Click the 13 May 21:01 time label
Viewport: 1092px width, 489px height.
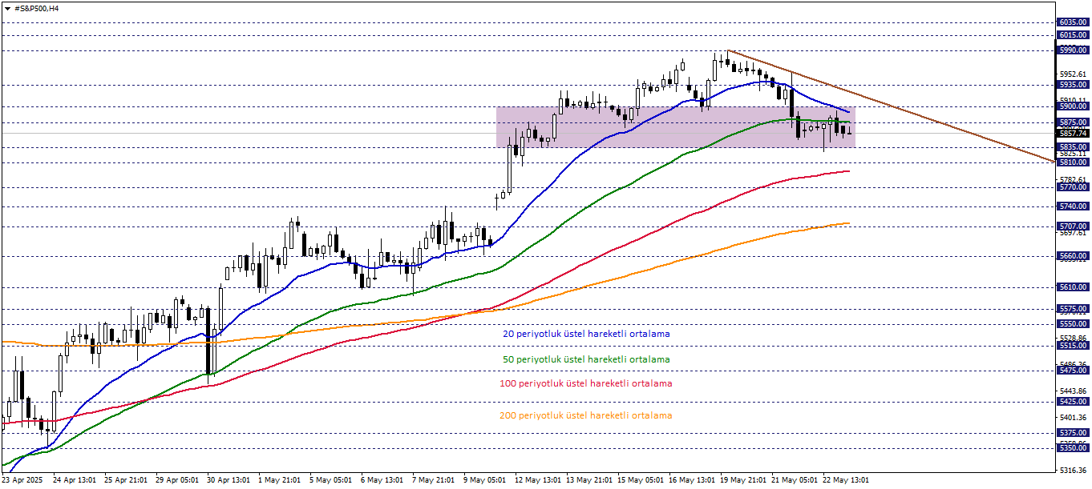[x=589, y=481]
